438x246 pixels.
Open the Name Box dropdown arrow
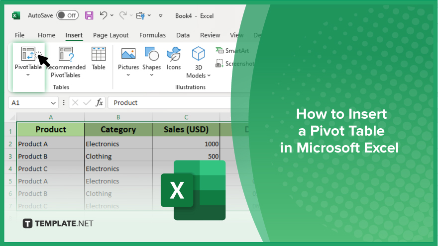(53, 103)
